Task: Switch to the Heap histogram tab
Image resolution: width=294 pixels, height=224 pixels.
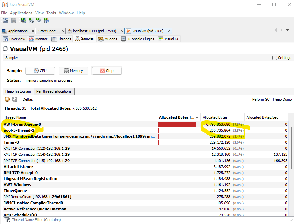Action: click(x=18, y=91)
